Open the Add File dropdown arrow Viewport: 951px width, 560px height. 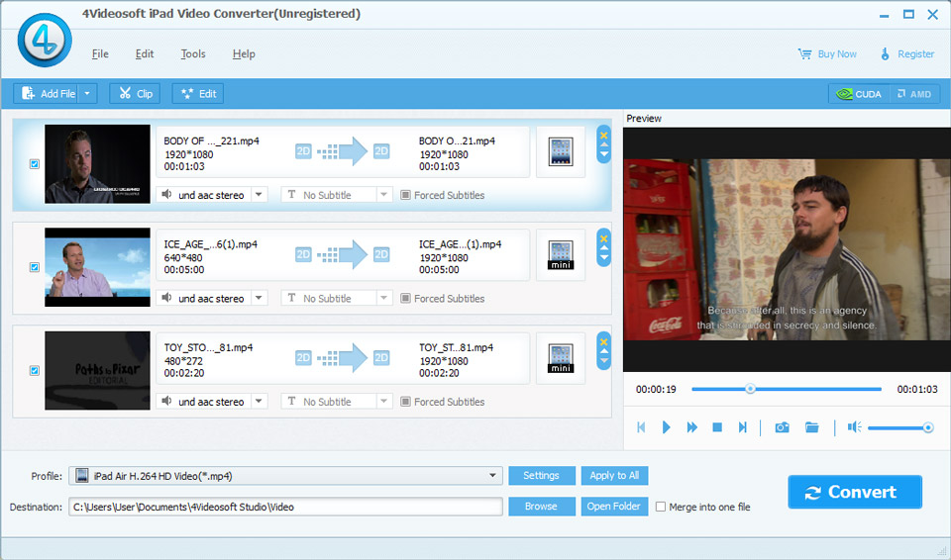[x=87, y=93]
